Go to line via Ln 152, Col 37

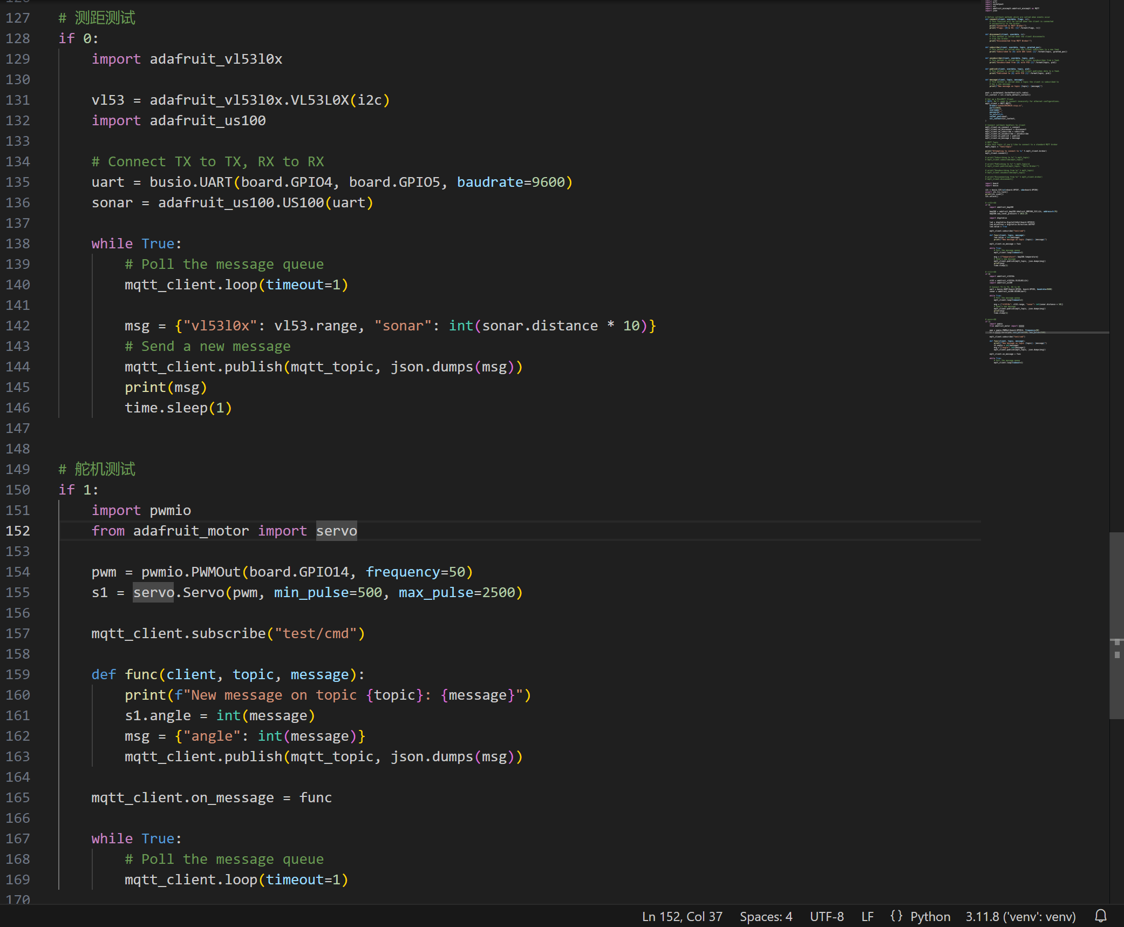coord(682,917)
